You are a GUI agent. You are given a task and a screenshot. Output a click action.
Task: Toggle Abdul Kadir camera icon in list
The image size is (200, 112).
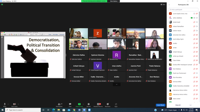tap(197, 22)
